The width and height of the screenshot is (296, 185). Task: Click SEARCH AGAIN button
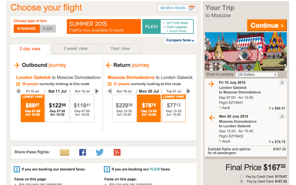[177, 8]
